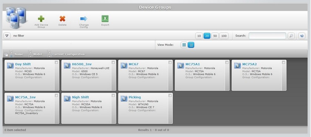
Task: Open the MC75A2 group link
Action: point(250,64)
